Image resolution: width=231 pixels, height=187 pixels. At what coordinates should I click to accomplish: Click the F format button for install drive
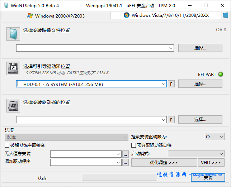(x=171, y=120)
